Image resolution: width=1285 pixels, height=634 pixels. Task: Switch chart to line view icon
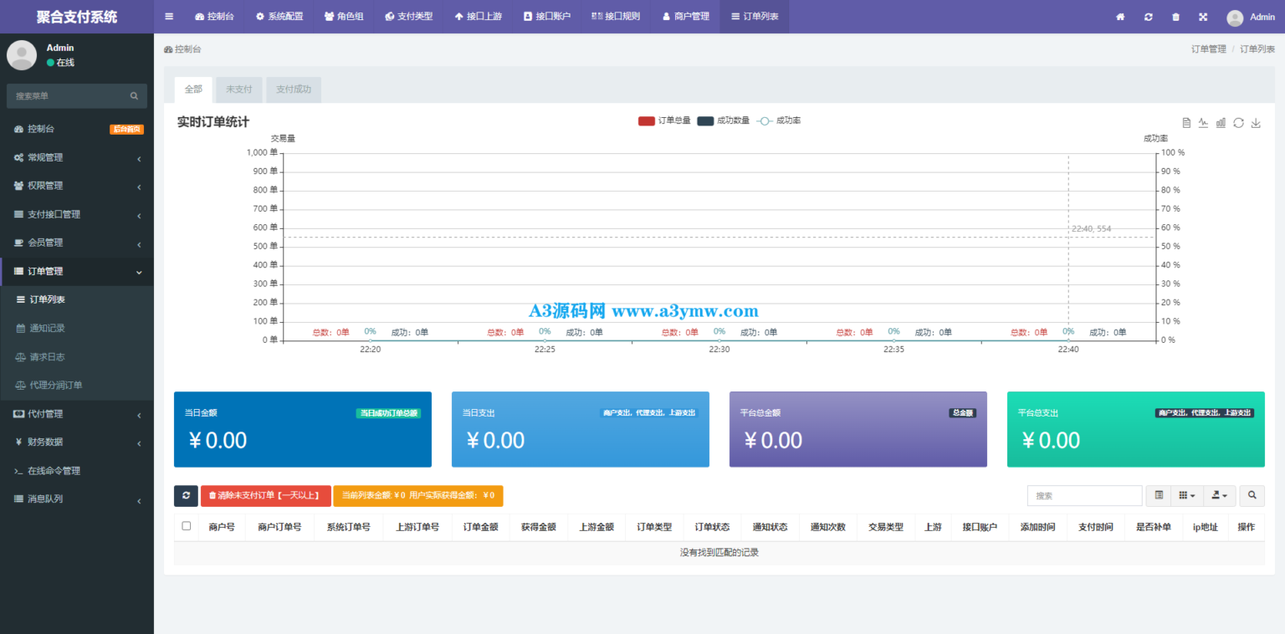1203,123
